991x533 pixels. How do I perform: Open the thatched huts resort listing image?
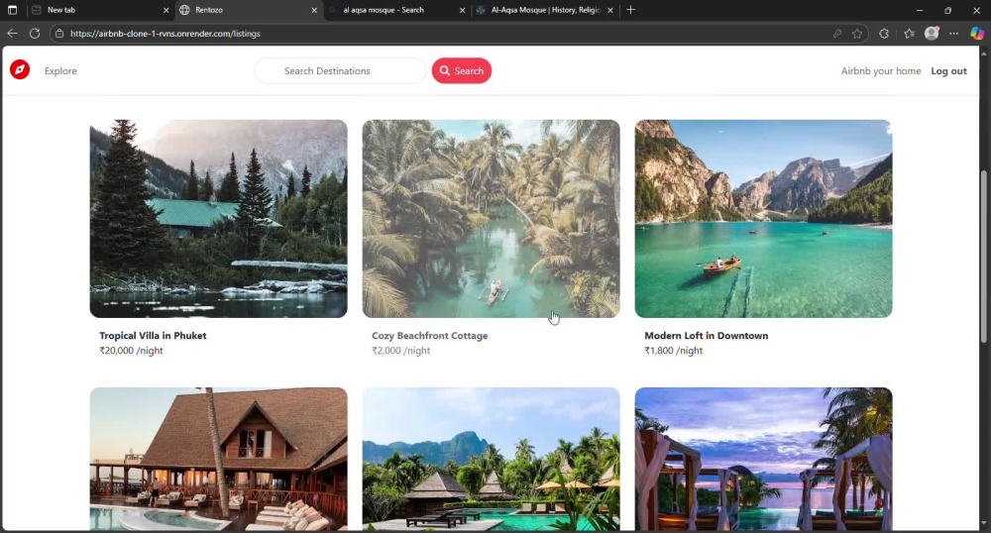(492, 459)
